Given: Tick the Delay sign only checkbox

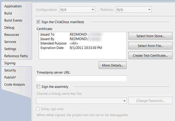Looking at the screenshot, I should pos(38,109).
